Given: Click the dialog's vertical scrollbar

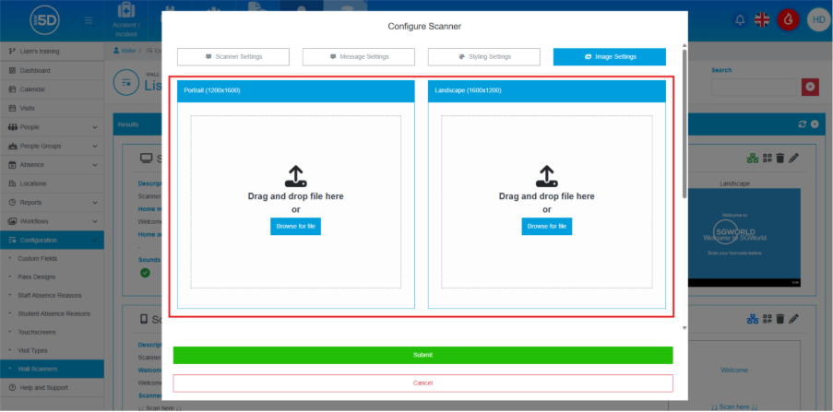Looking at the screenshot, I should [x=684, y=120].
